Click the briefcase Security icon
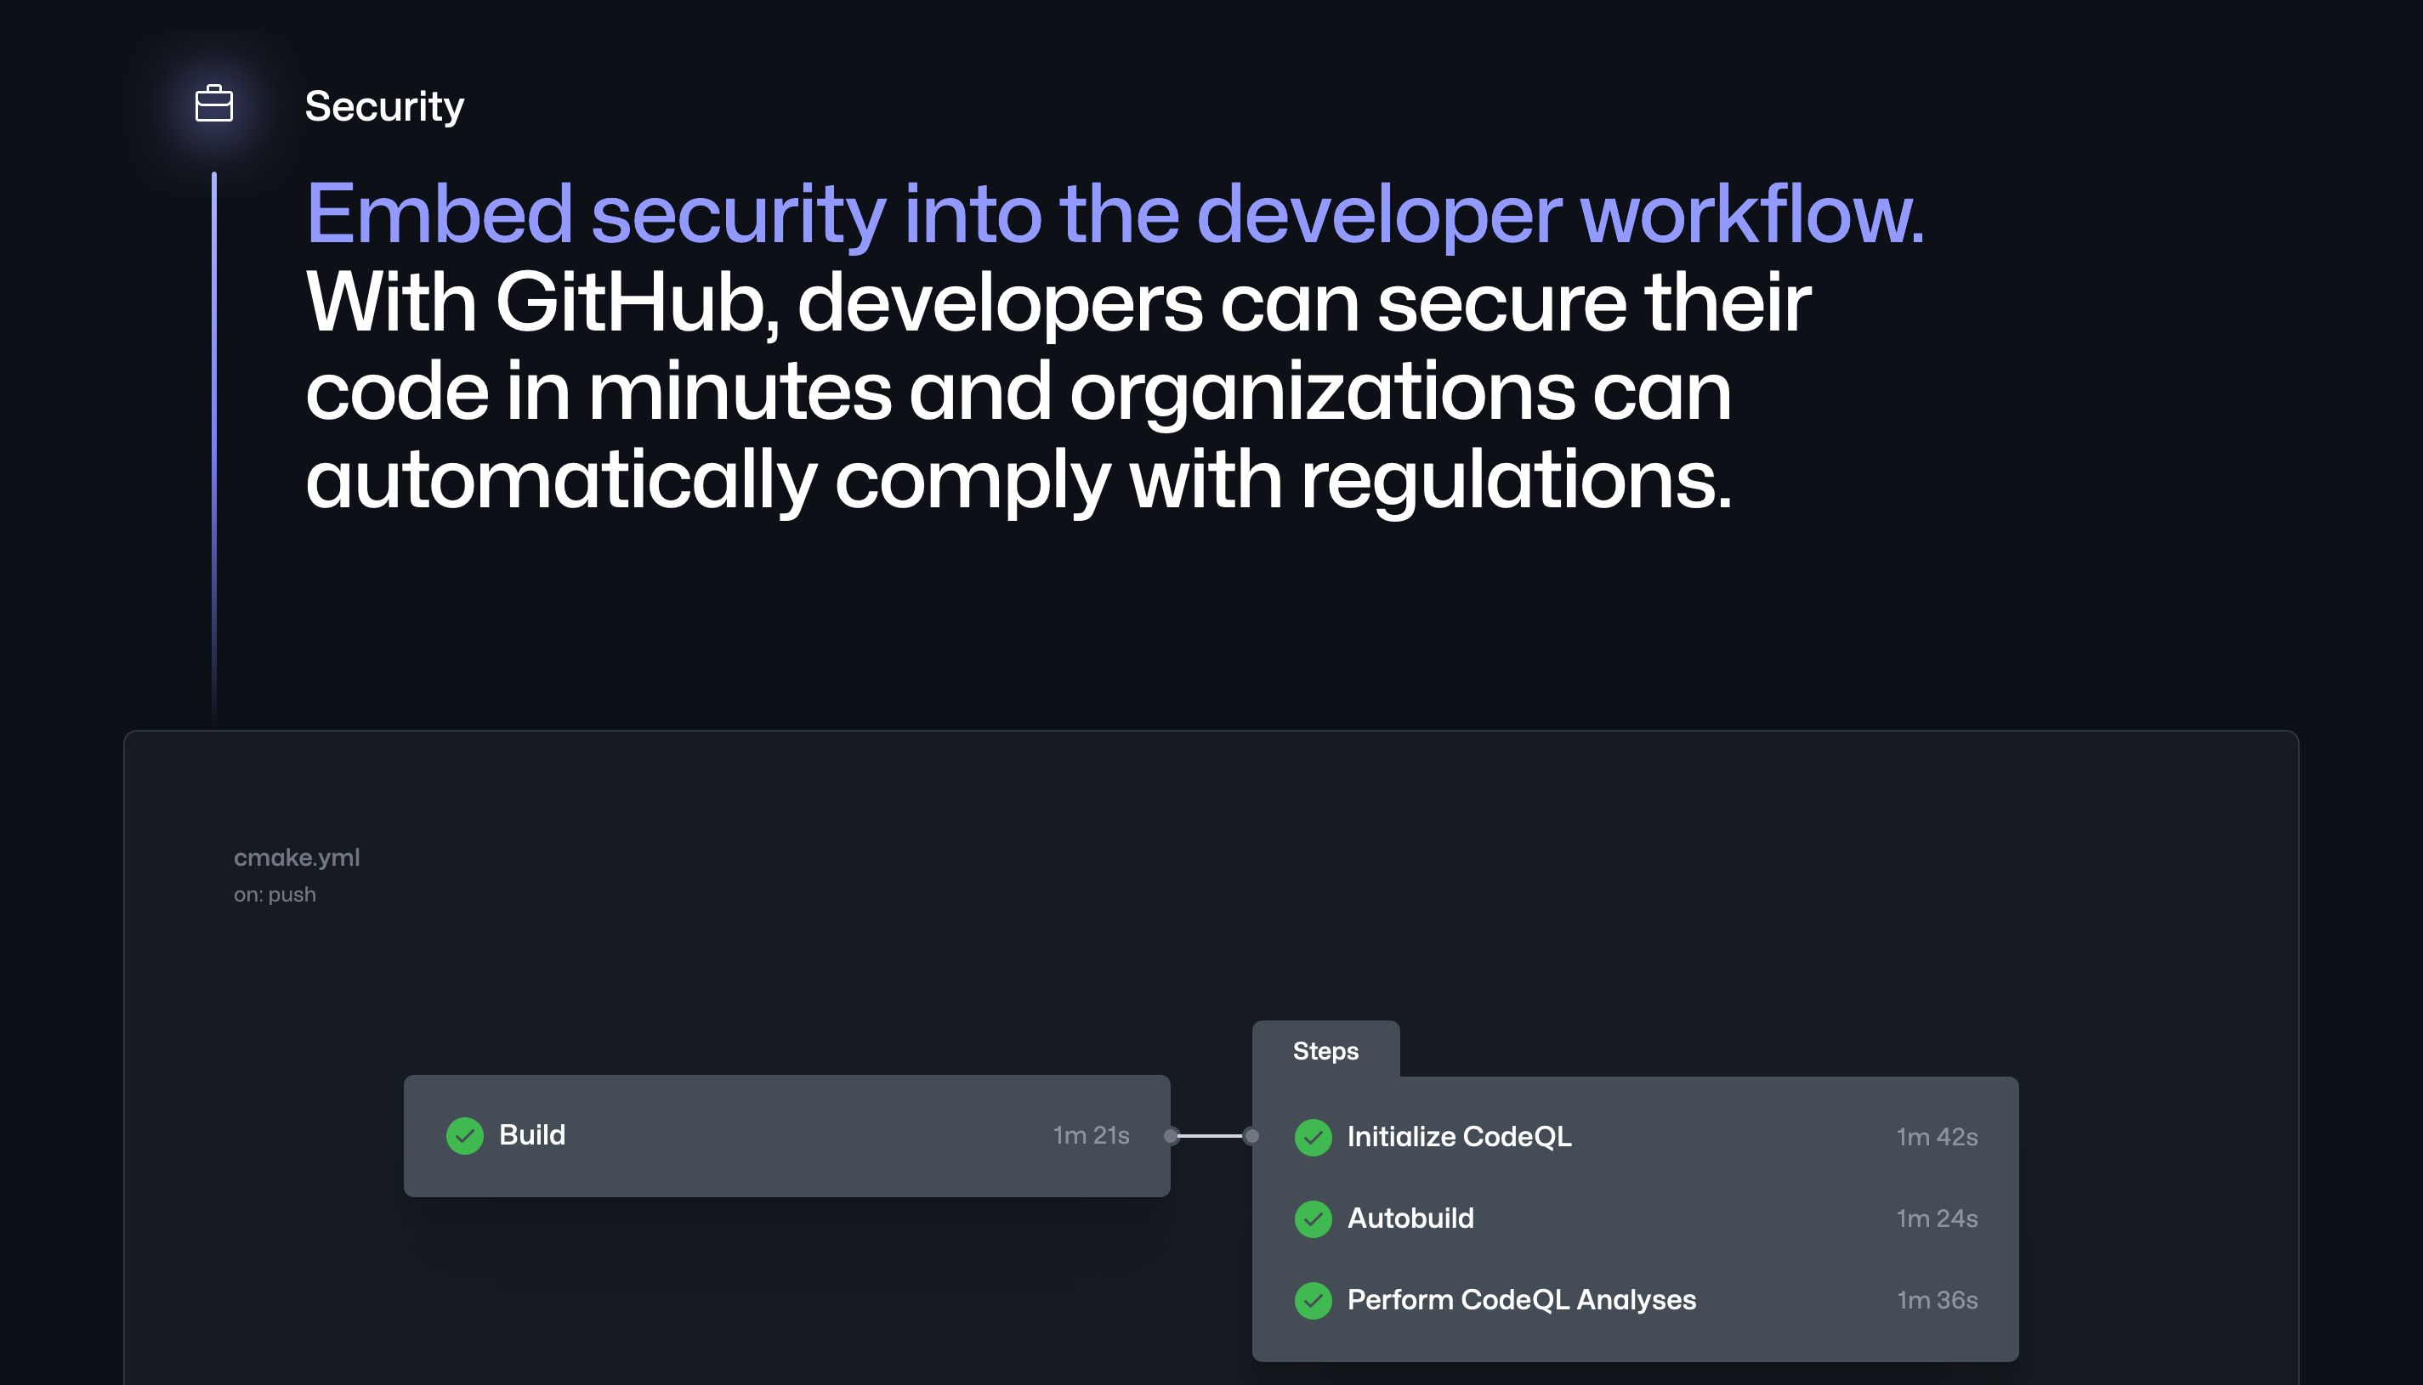This screenshot has height=1385, width=2423. click(x=214, y=104)
